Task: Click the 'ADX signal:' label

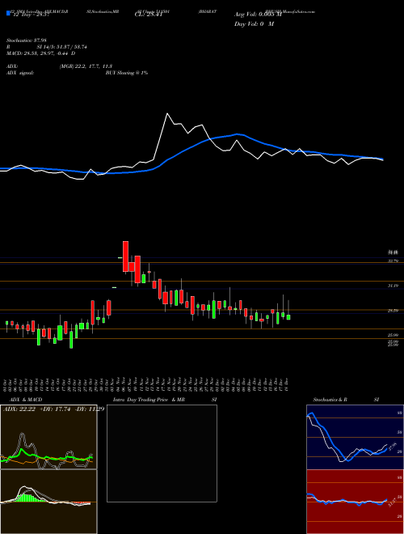Action: point(20,73)
